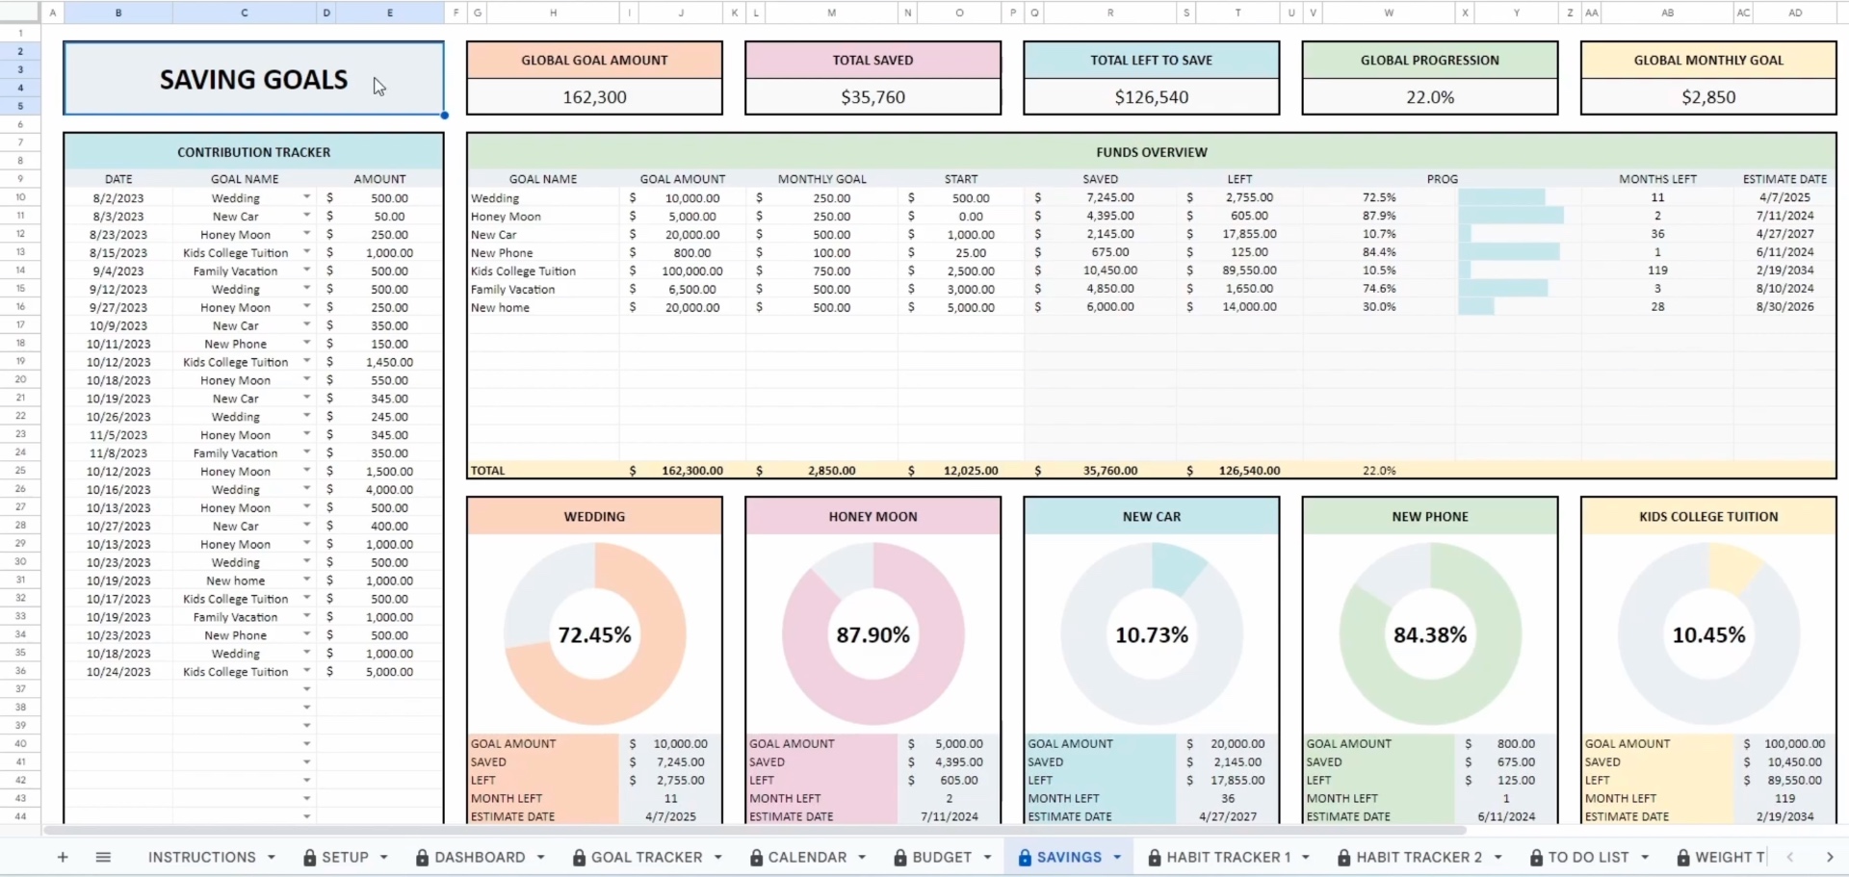1849x877 pixels.
Task: Select the SAVING GOALS title cell
Action: point(253,78)
